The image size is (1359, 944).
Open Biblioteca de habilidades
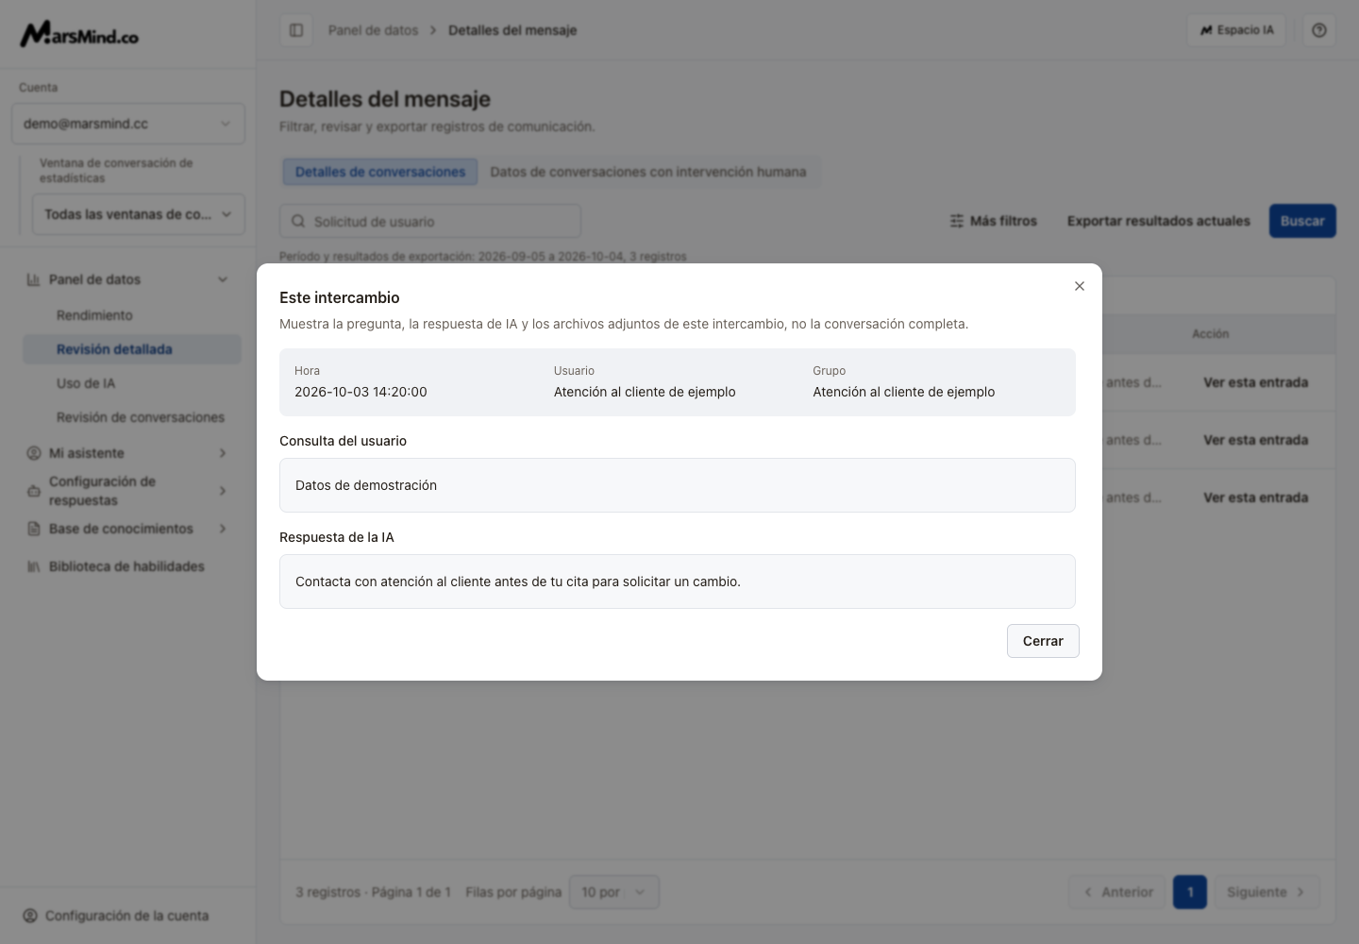point(126,566)
